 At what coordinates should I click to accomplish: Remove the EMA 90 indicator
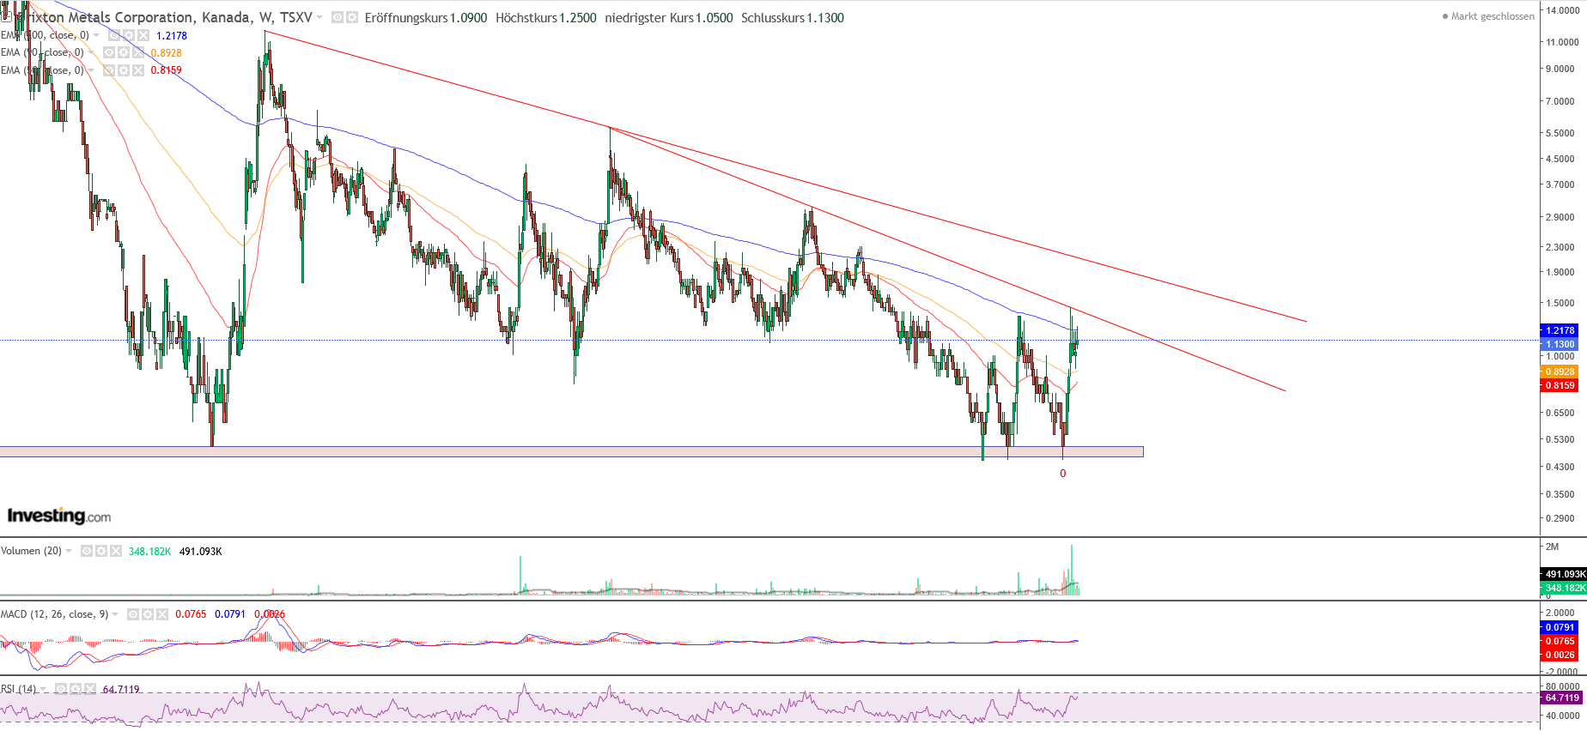pos(137,52)
